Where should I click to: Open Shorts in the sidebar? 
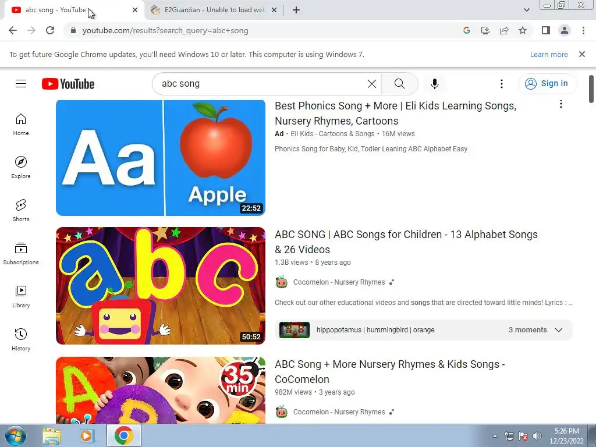click(21, 211)
